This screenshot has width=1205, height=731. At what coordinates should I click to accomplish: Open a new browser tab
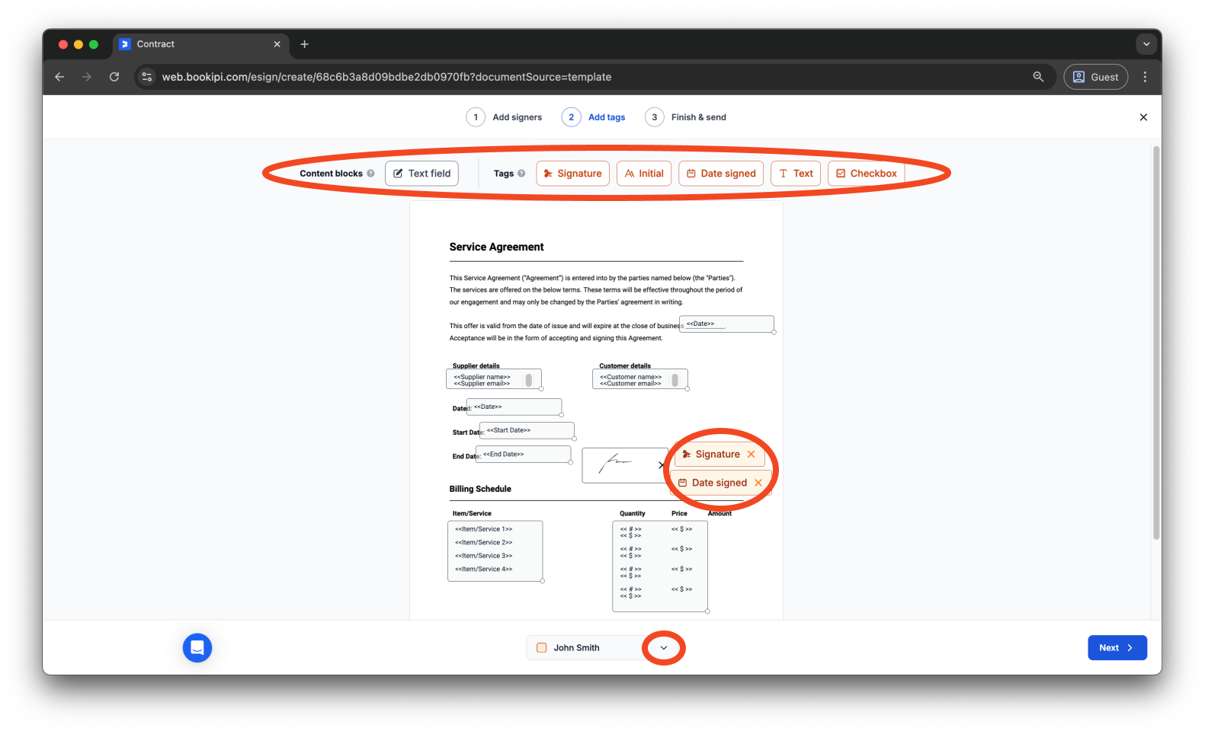(x=304, y=44)
